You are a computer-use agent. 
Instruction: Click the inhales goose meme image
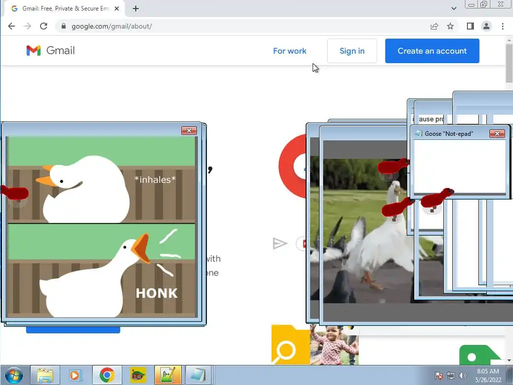point(101,179)
